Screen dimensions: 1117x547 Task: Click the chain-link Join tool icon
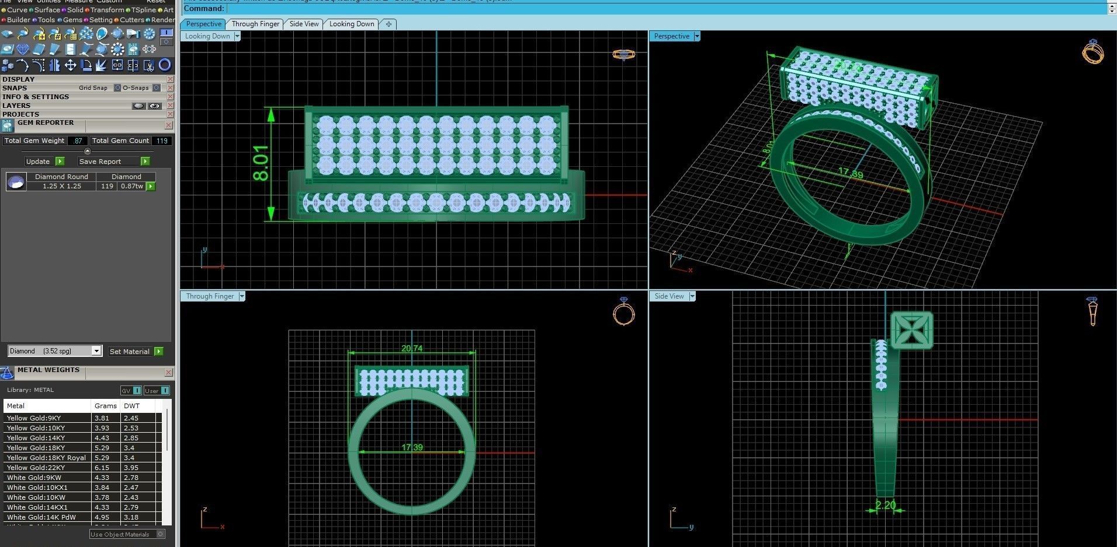[x=117, y=65]
